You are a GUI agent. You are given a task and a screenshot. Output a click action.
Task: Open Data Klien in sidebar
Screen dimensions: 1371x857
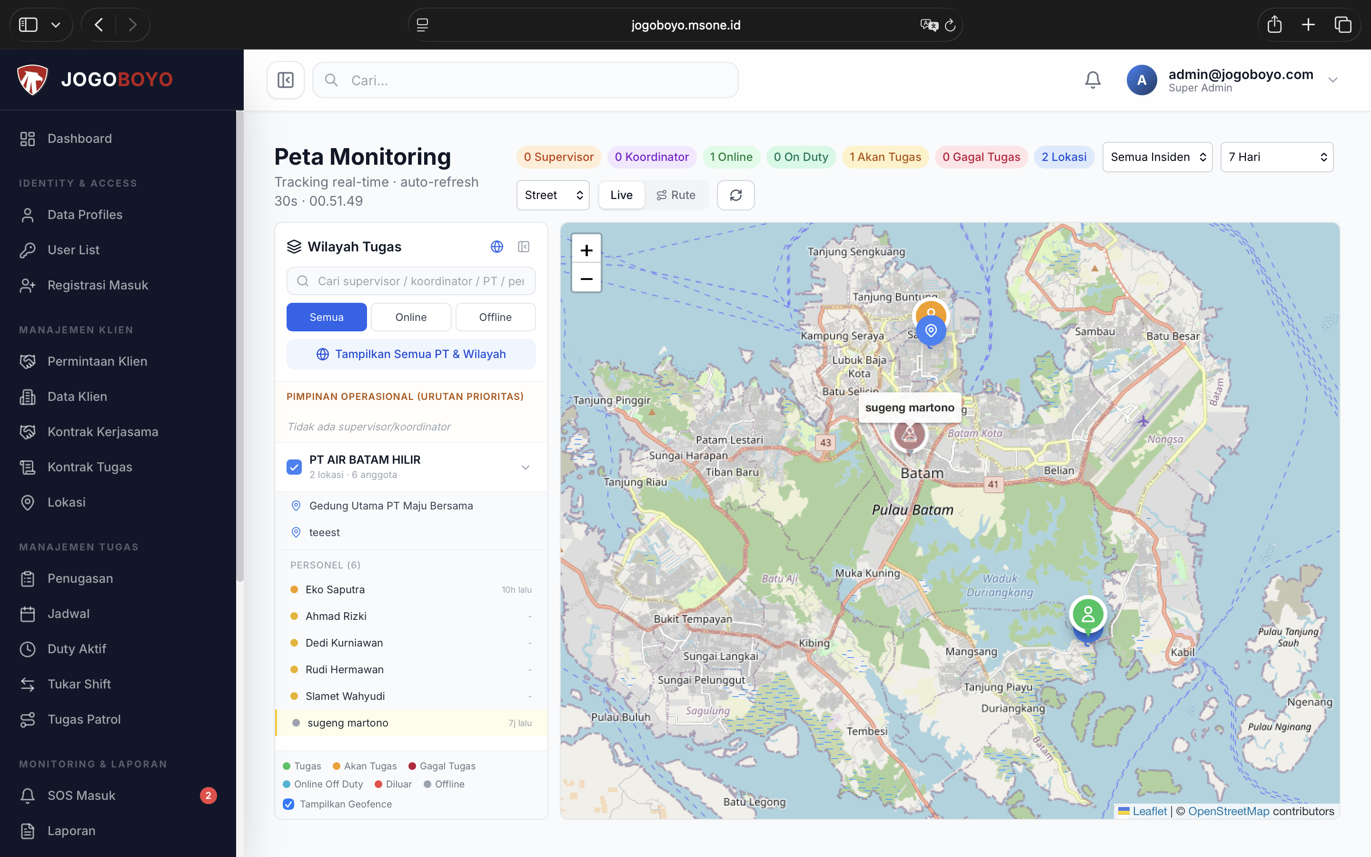[x=118, y=397]
